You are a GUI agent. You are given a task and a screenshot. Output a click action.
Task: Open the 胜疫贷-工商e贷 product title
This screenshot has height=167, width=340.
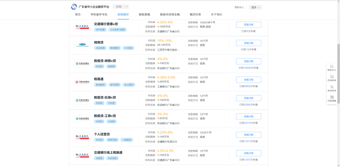(x=105, y=116)
